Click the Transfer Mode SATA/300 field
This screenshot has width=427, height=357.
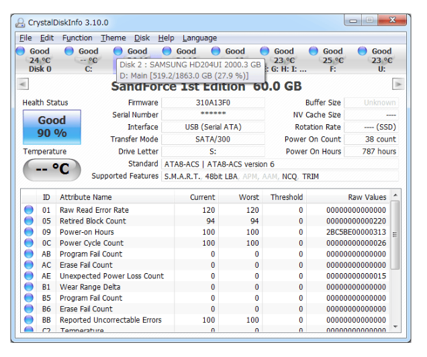click(x=213, y=140)
